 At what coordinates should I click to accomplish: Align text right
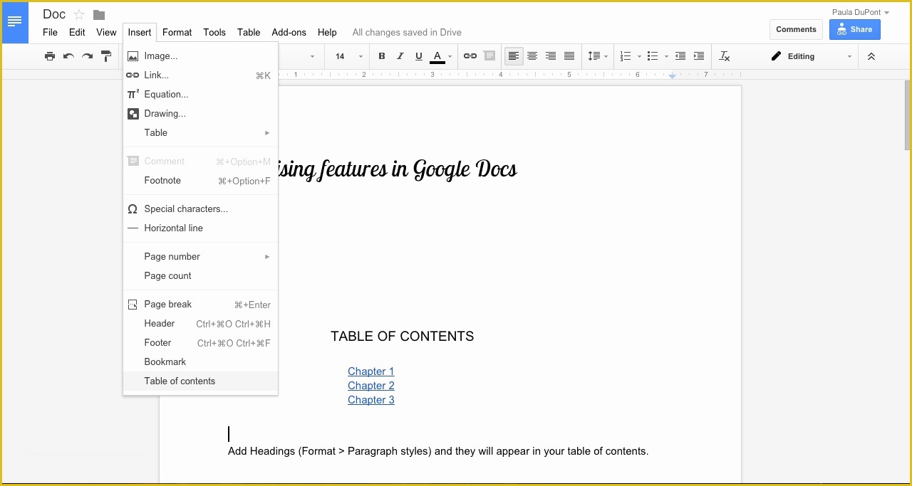551,56
